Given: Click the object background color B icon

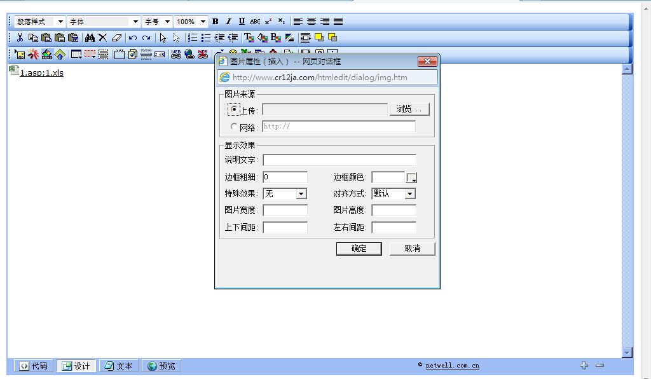Looking at the screenshot, I should coord(276,38).
